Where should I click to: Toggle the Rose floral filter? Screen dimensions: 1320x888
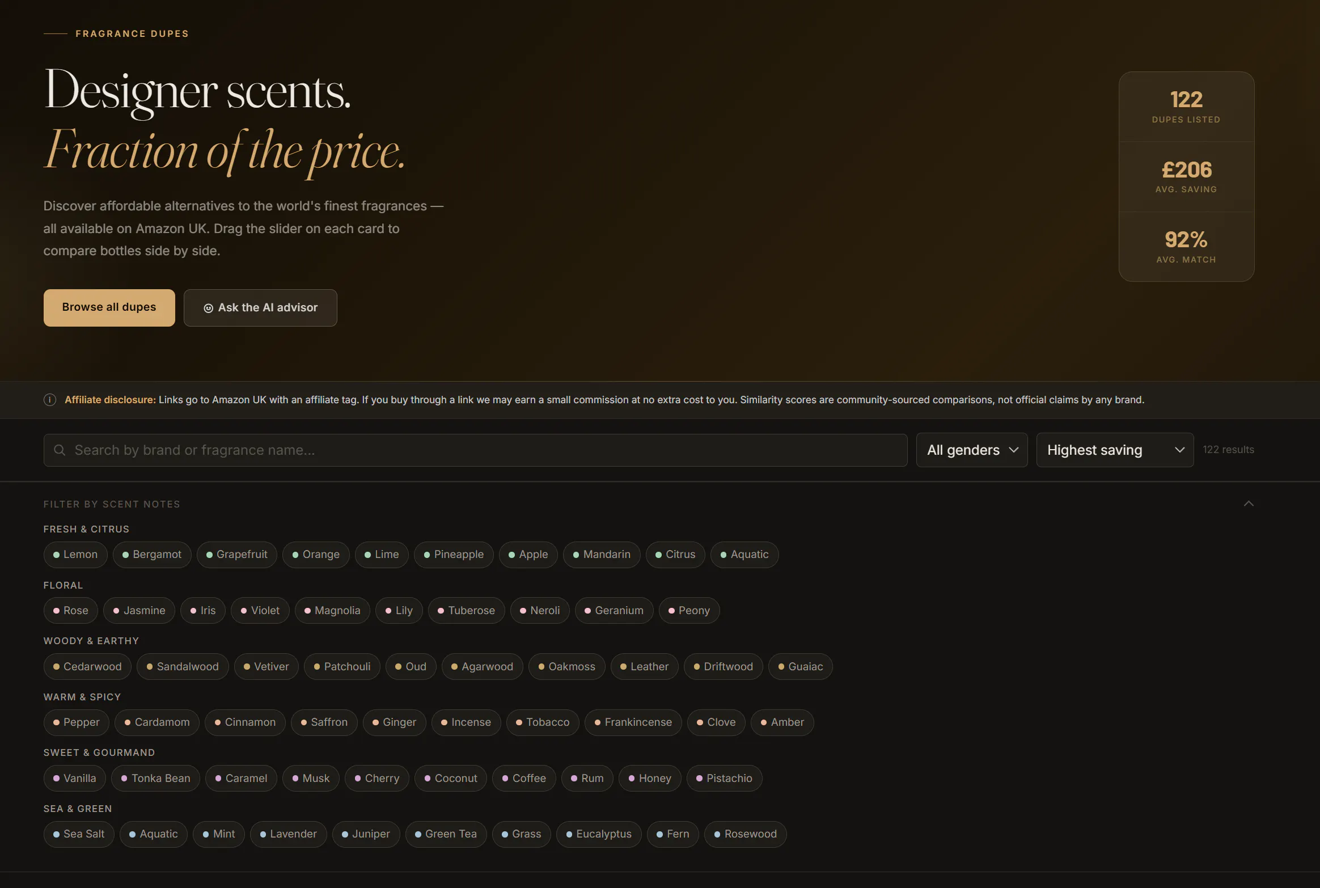71,611
